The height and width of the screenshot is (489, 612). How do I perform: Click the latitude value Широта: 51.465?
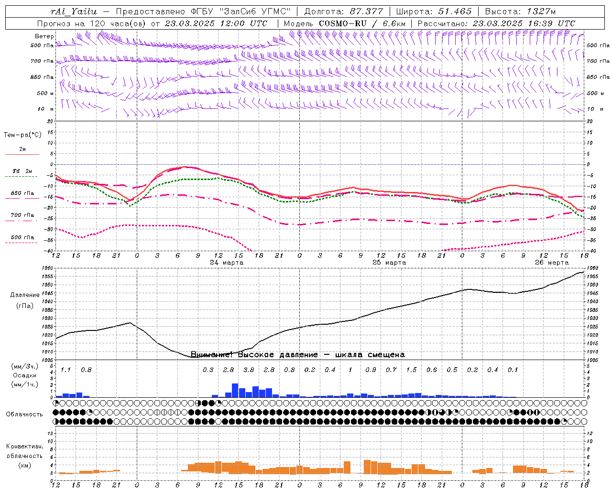434,12
